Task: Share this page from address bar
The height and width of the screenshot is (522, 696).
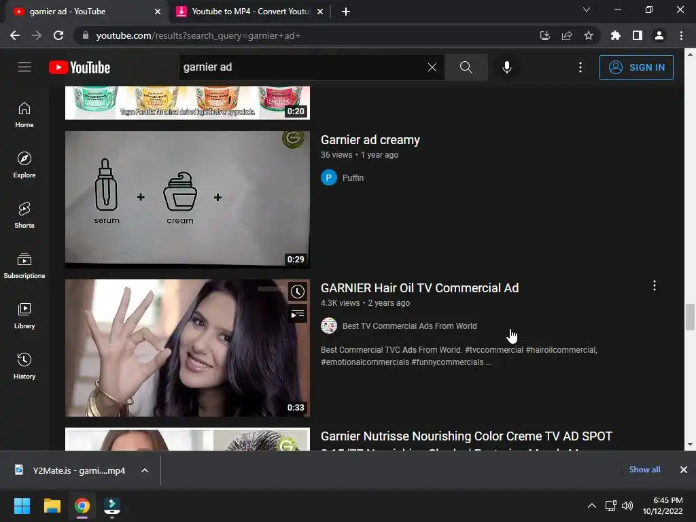Action: coord(567,35)
